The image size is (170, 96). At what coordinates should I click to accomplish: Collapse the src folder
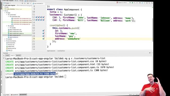click(x=3, y=11)
